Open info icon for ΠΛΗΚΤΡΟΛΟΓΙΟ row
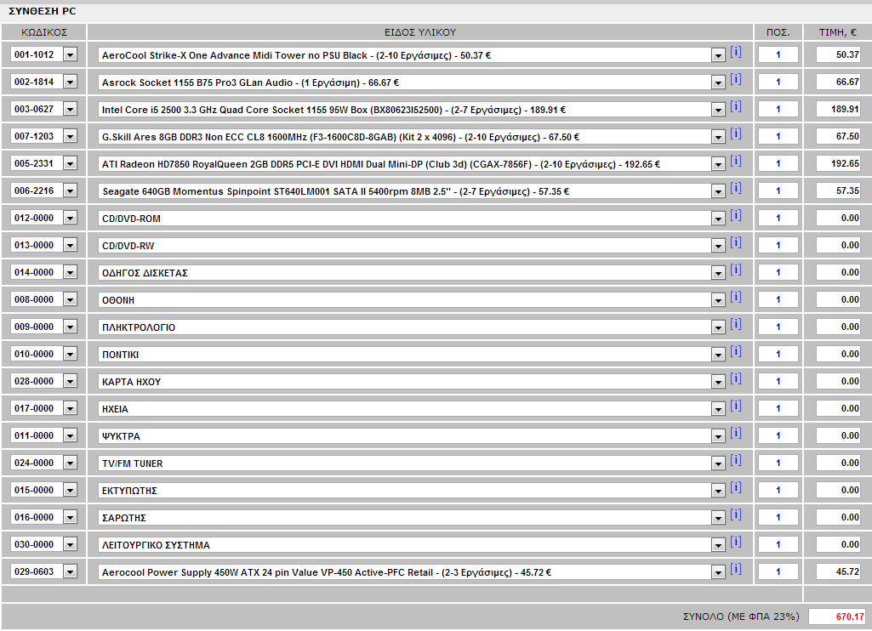The width and height of the screenshot is (872, 631). point(735,324)
